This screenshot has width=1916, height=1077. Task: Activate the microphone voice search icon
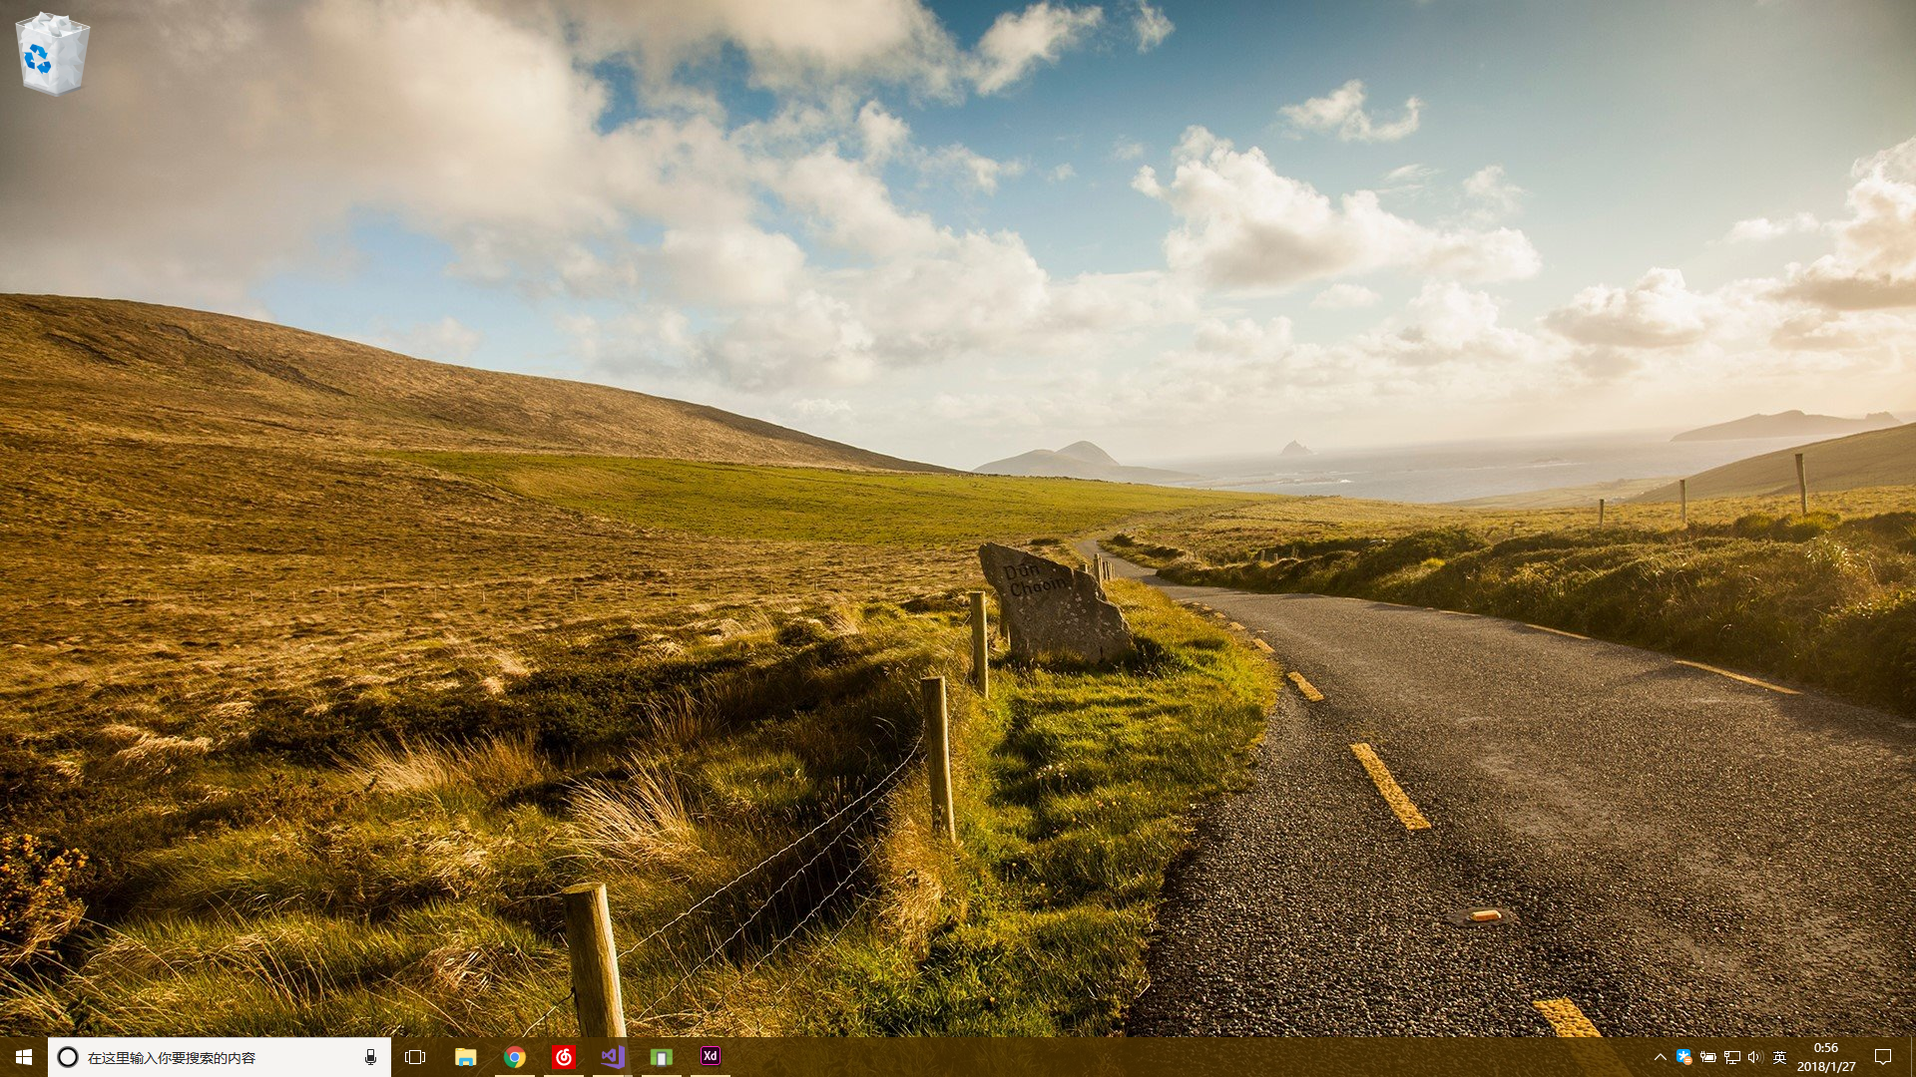pyautogui.click(x=370, y=1057)
